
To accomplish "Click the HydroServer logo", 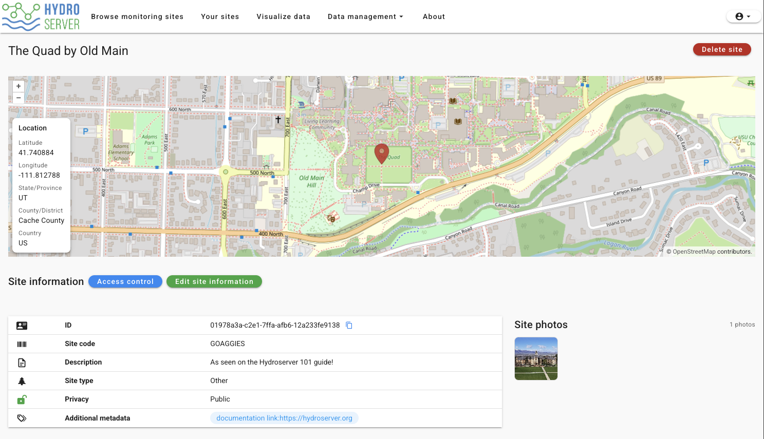I will 41,16.
